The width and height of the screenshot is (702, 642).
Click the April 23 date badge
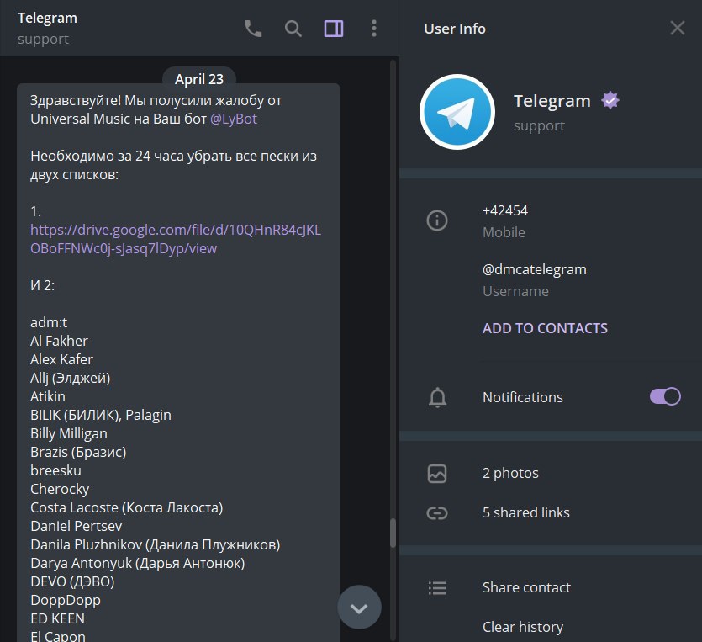coord(199,79)
